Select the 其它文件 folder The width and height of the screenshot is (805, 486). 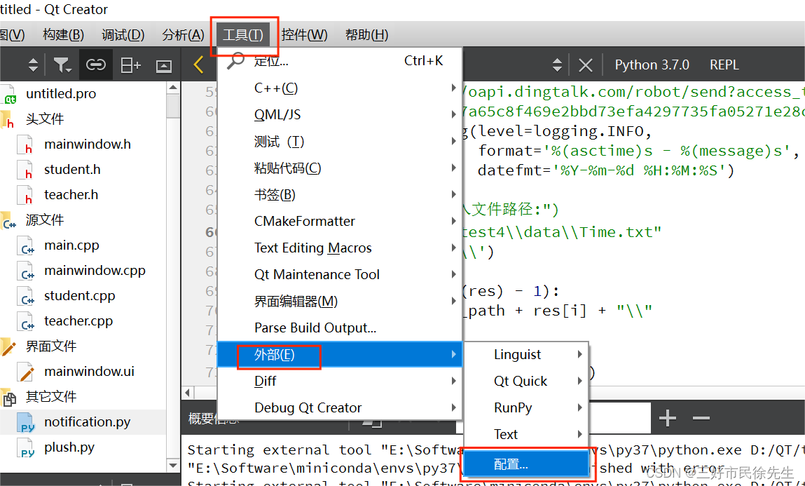[51, 397]
